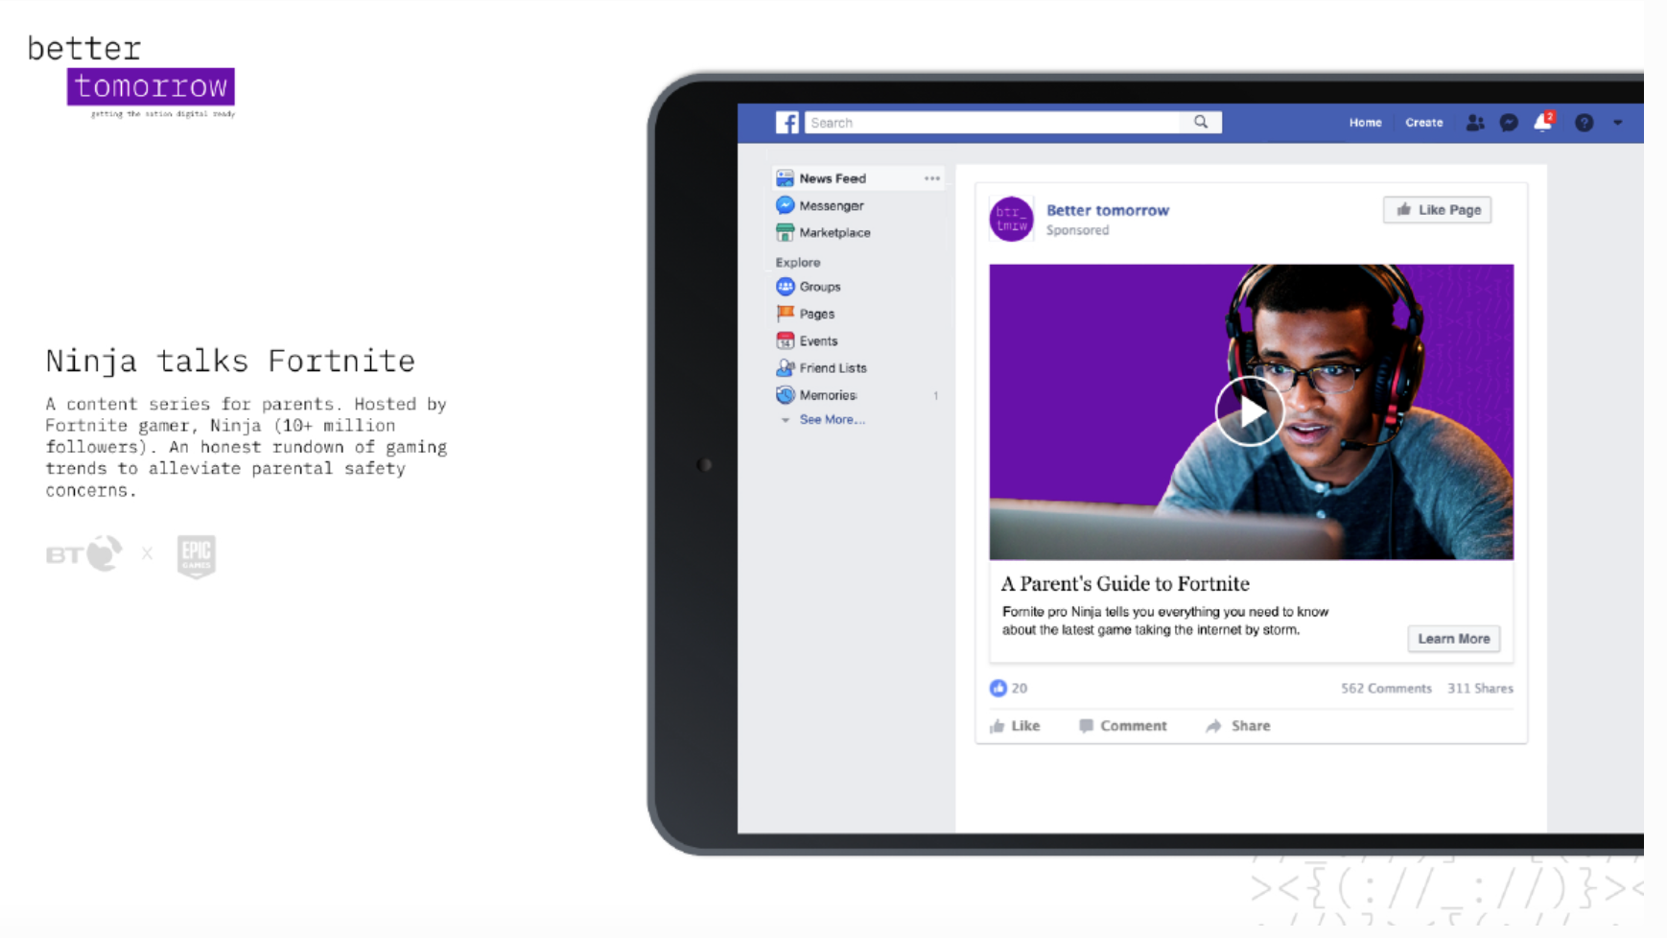This screenshot has height=938, width=1667.
Task: Open News Feed options ellipsis
Action: (932, 178)
